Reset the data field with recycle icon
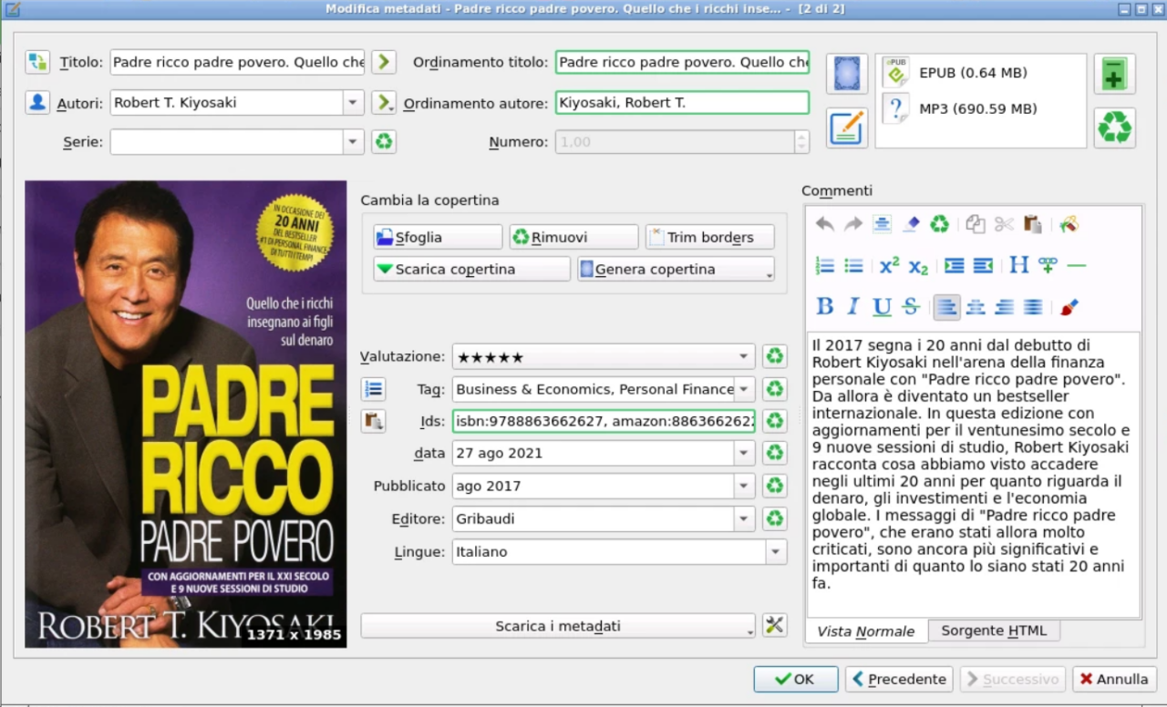Image resolution: width=1167 pixels, height=707 pixels. (x=774, y=453)
